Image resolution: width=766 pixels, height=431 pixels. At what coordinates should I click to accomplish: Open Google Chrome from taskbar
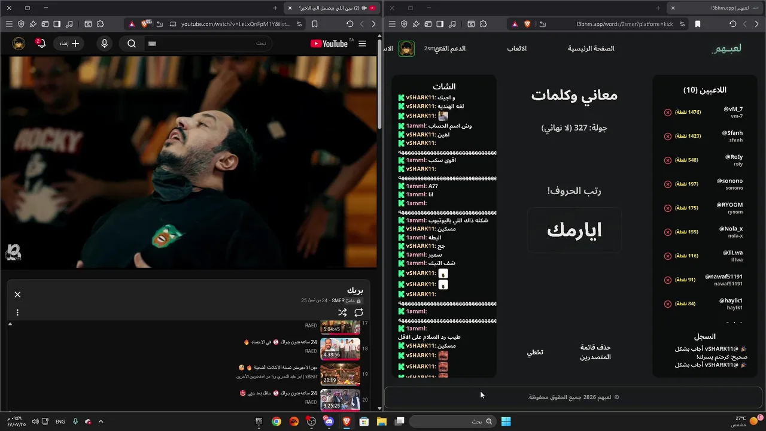pos(276,421)
